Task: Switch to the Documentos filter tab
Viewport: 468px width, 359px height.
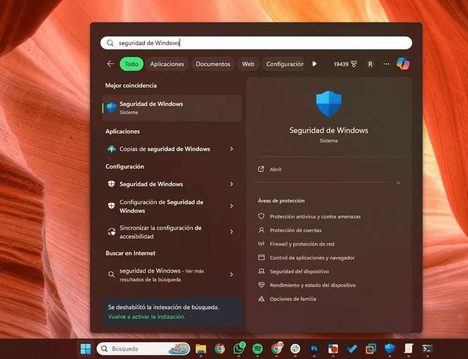Action: click(213, 64)
